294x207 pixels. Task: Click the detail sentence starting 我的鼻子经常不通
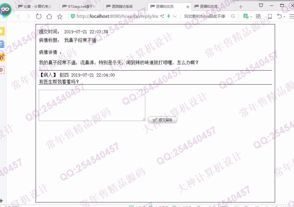[x=119, y=63]
